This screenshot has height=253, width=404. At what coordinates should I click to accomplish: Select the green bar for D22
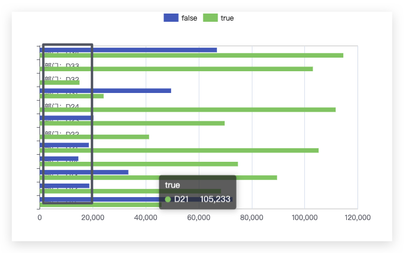point(94,137)
